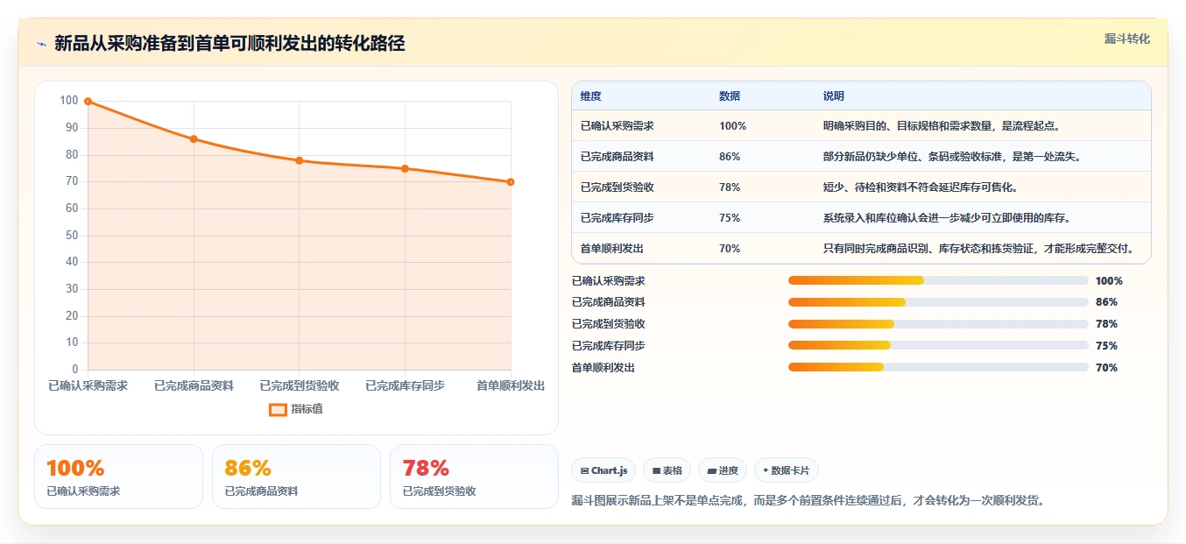Click the y-axis label 50
This screenshot has height=544, width=1186.
(x=72, y=236)
